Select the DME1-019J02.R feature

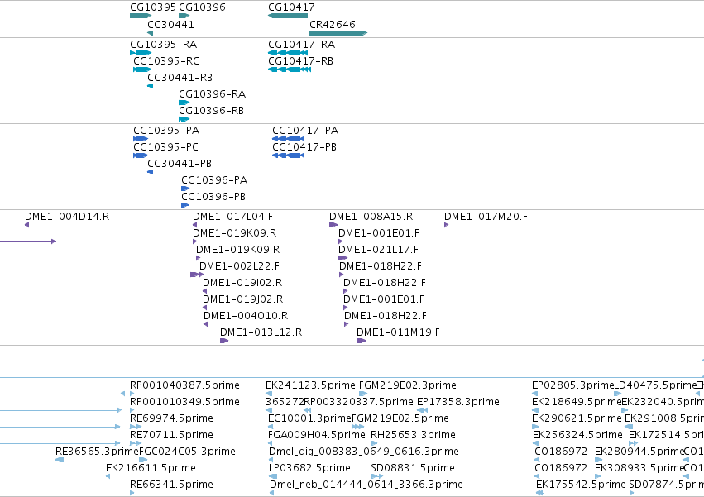pyautogui.click(x=243, y=299)
